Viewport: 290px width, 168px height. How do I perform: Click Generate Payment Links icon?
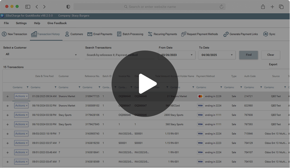(226, 34)
